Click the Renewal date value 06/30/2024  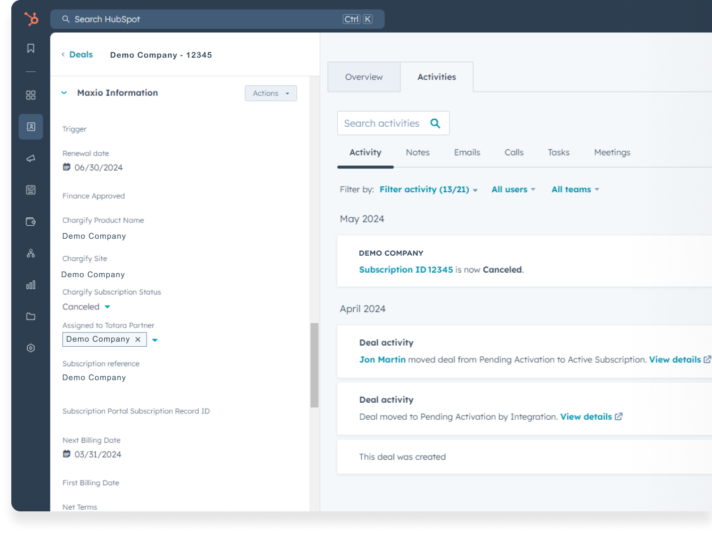click(98, 167)
